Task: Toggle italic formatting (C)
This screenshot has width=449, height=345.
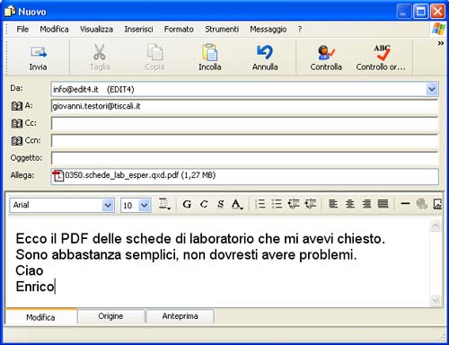Action: pyautogui.click(x=204, y=204)
